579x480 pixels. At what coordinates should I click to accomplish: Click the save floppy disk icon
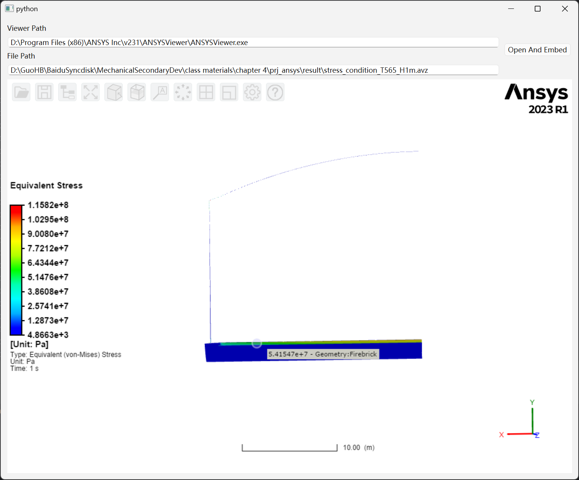click(44, 92)
